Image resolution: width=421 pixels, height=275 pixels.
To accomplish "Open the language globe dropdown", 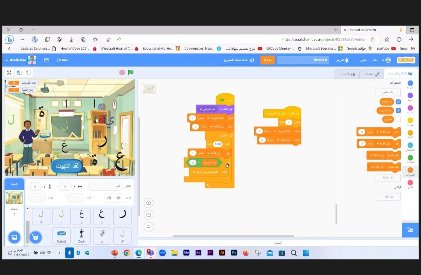I will pyautogui.click(x=387, y=60).
